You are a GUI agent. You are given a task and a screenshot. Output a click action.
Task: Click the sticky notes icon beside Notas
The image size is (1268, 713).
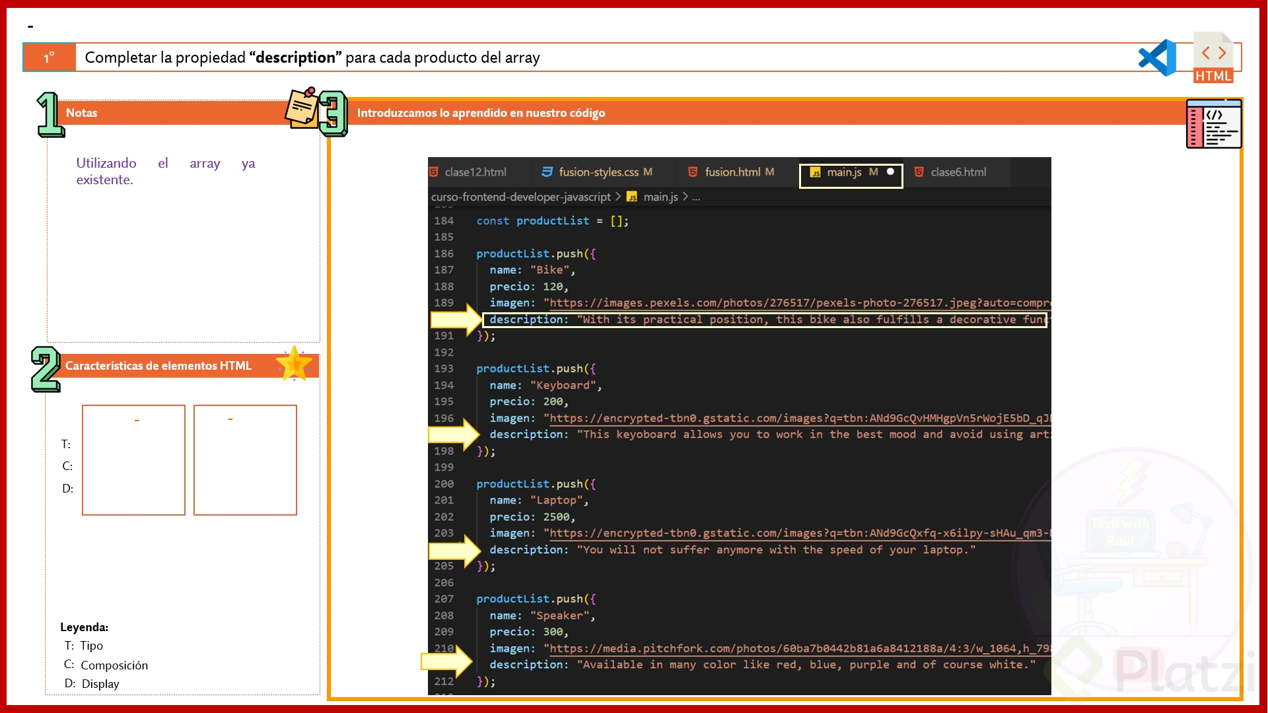tap(301, 108)
